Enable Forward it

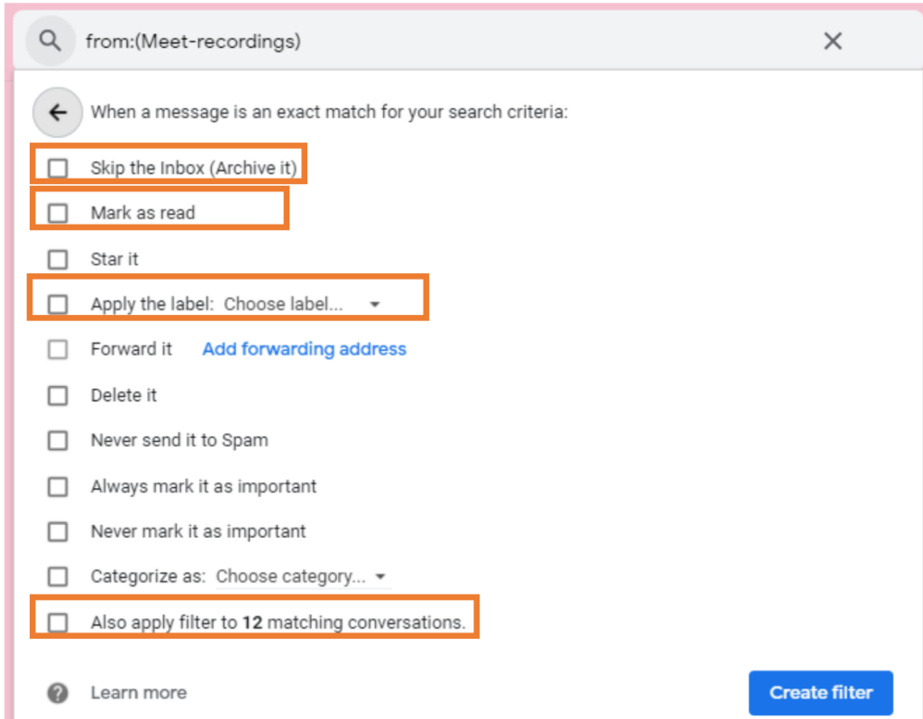[58, 349]
